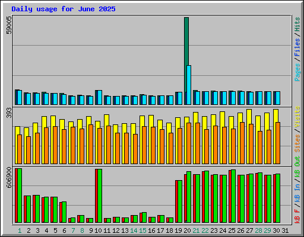Click the green day 8 label
This screenshot has width=304, height=237.
(x=82, y=230)
